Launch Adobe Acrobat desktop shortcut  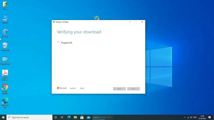pos(5,75)
